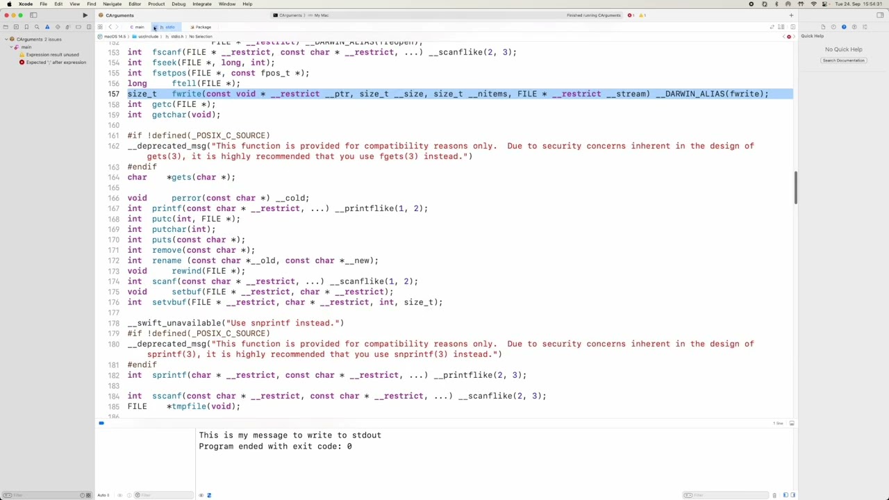Open the Editor menu
This screenshot has height=500, width=889.
(135, 4)
